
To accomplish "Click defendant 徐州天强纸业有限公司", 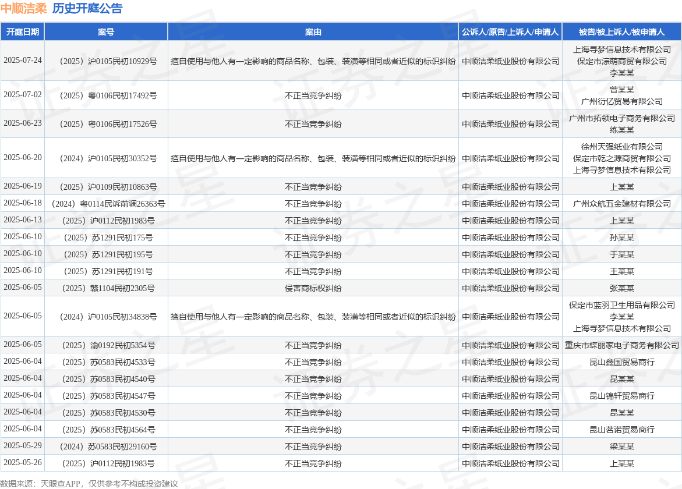I will [x=621, y=147].
